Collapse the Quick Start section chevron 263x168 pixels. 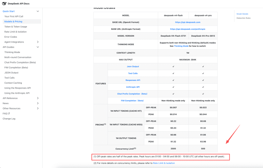pos(38,11)
